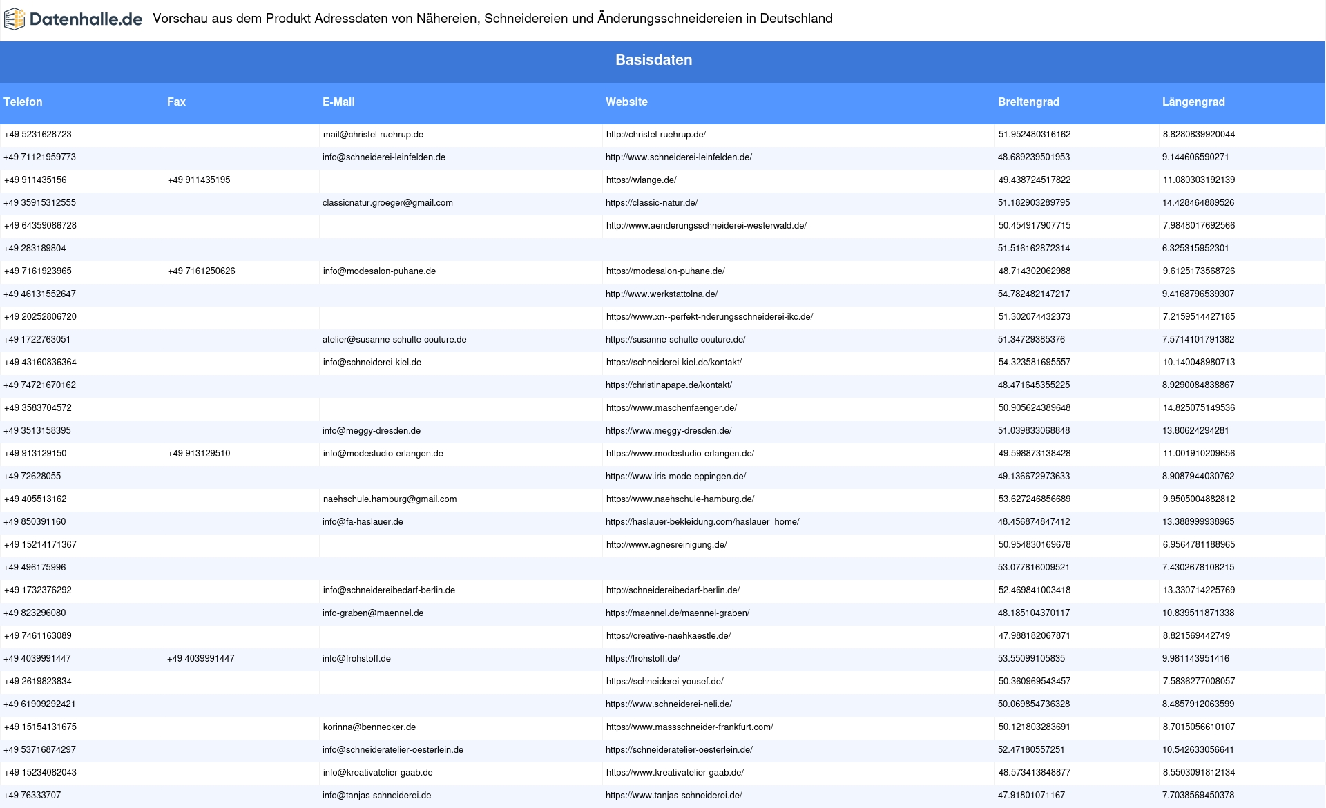Viewport: 1326px width, 808px height.
Task: Select website https://classic-natur.de/
Action: pyautogui.click(x=652, y=203)
